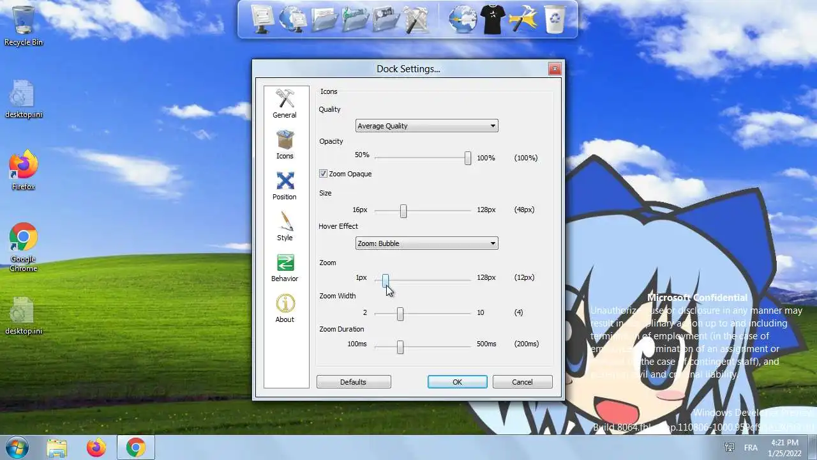This screenshot has height=460, width=817.
Task: Open the recycle bin icon in the dock
Action: pyautogui.click(x=555, y=19)
